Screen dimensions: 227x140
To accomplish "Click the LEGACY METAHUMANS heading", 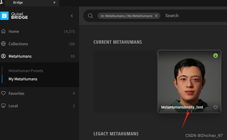I will pyautogui.click(x=116, y=134).
